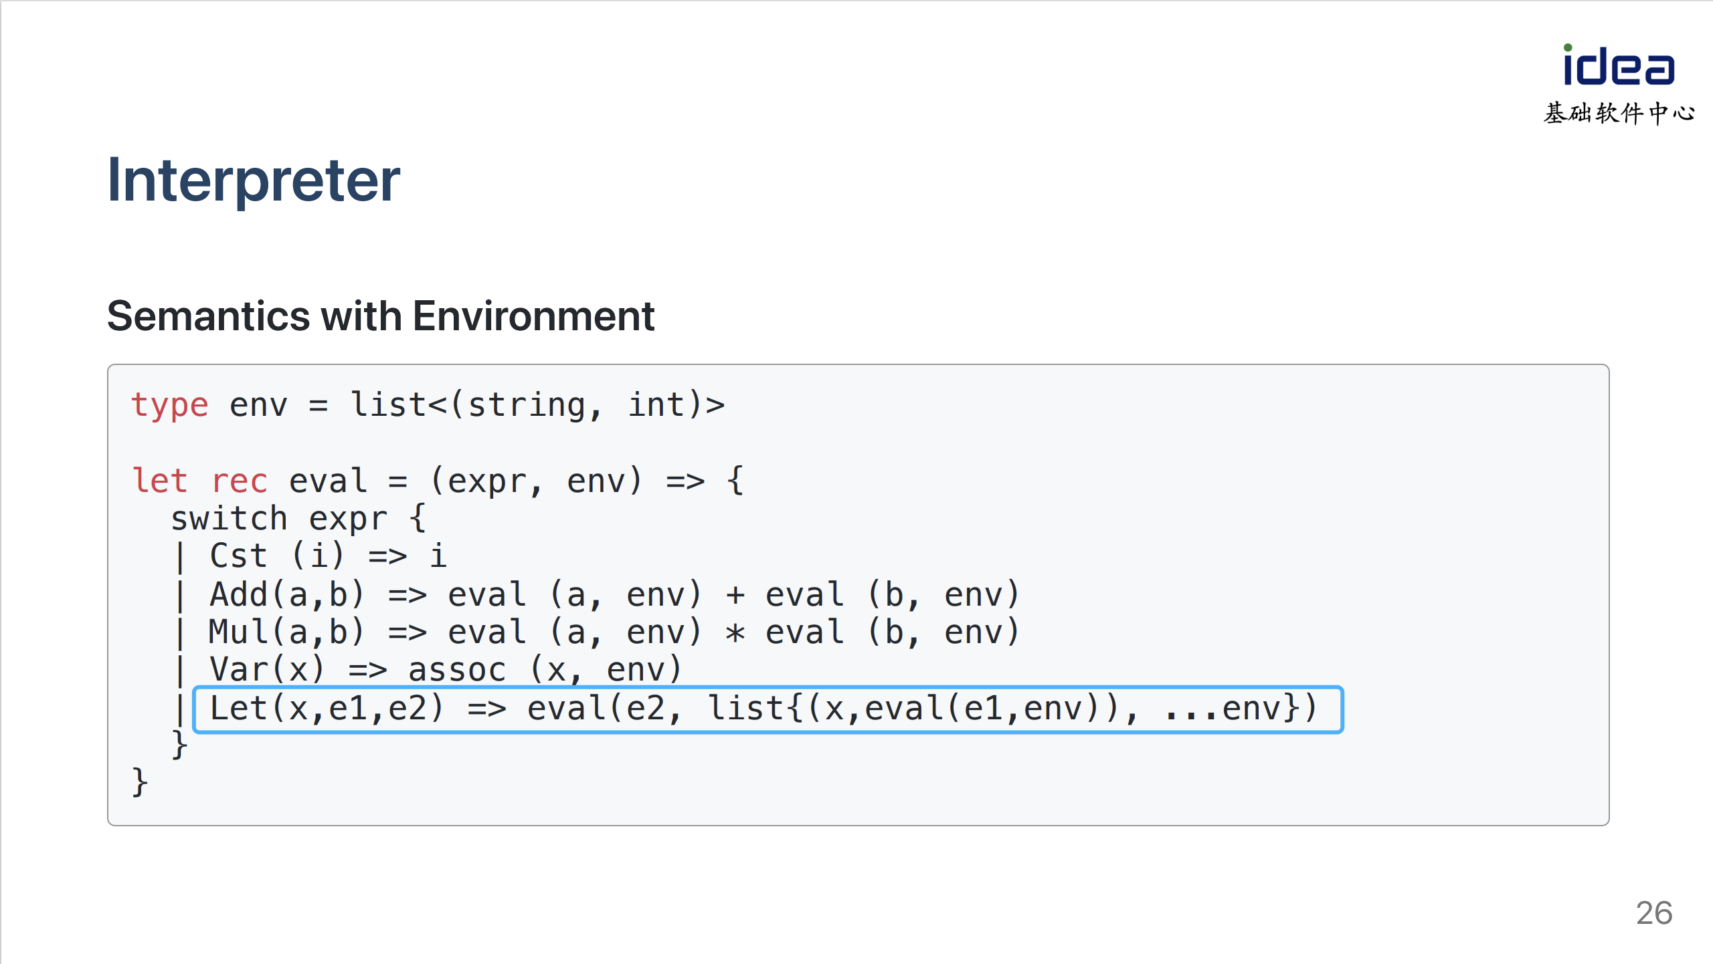This screenshot has height=964, width=1713.
Task: Click the slide number 26
Action: click(1654, 913)
